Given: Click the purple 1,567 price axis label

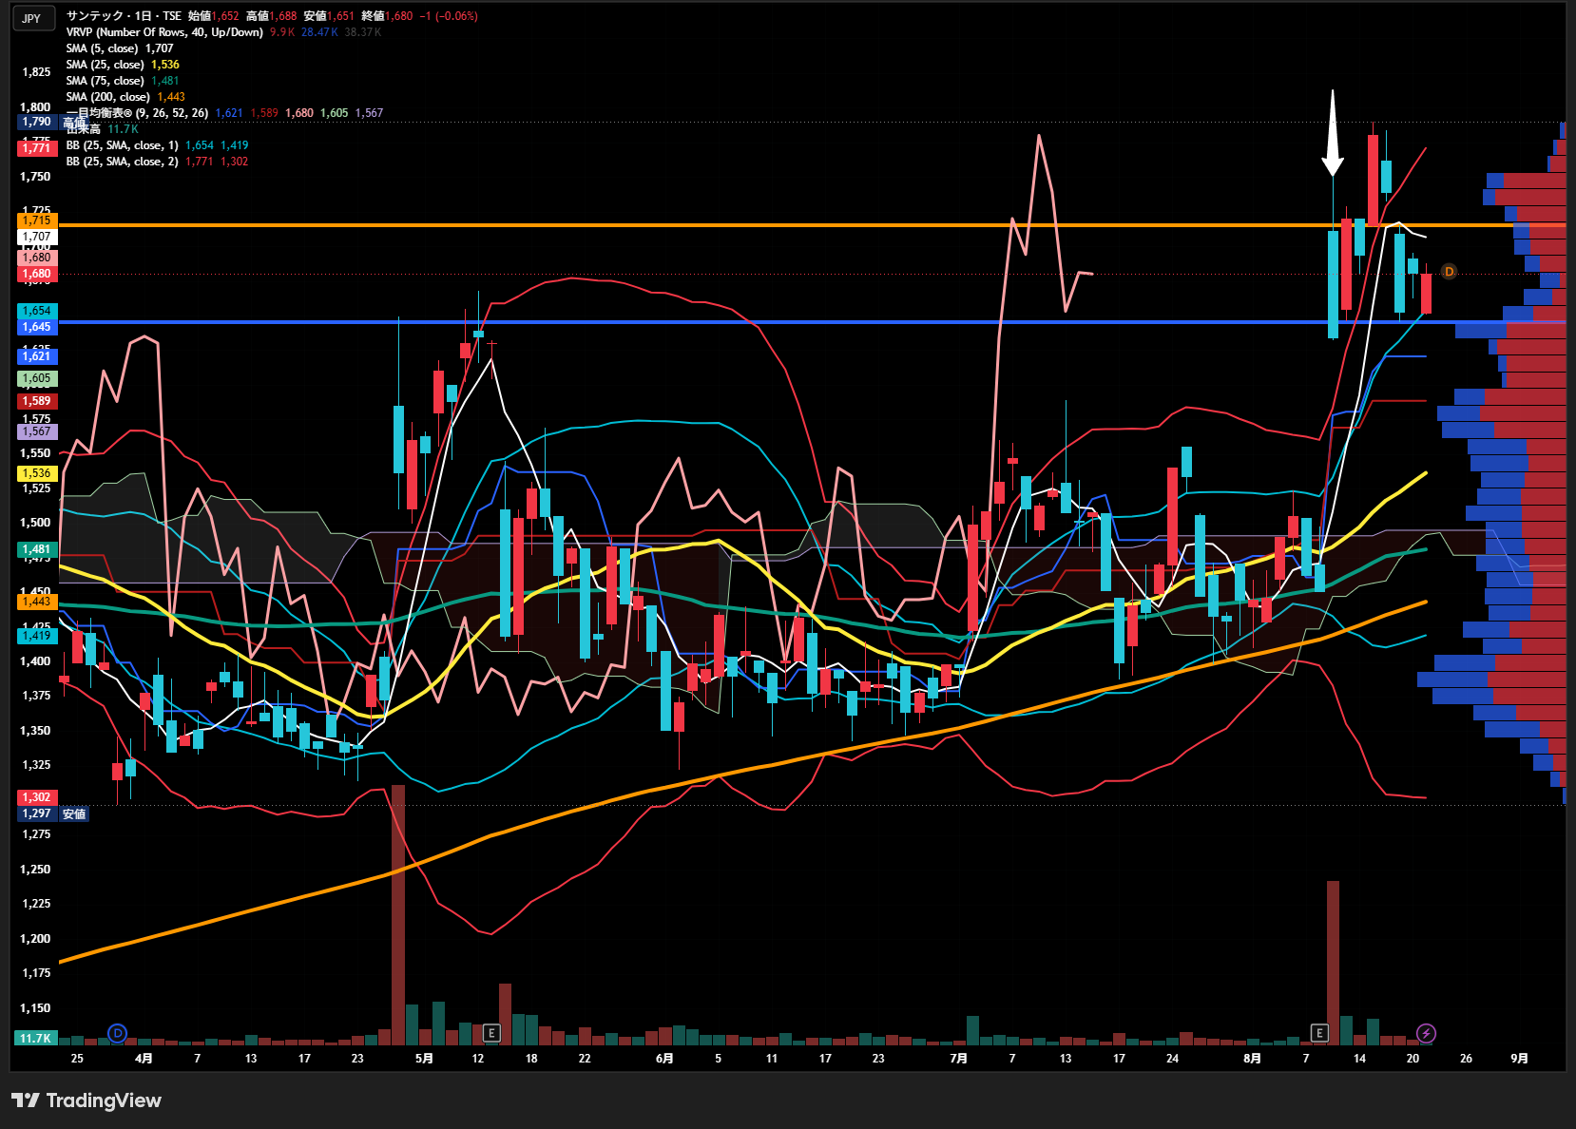Looking at the screenshot, I should [37, 431].
